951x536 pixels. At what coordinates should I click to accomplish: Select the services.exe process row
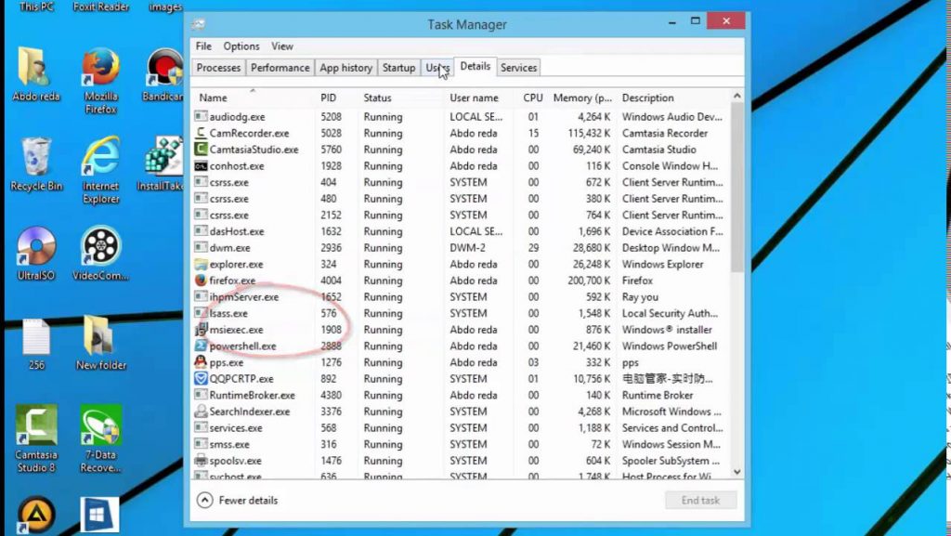[x=462, y=427]
